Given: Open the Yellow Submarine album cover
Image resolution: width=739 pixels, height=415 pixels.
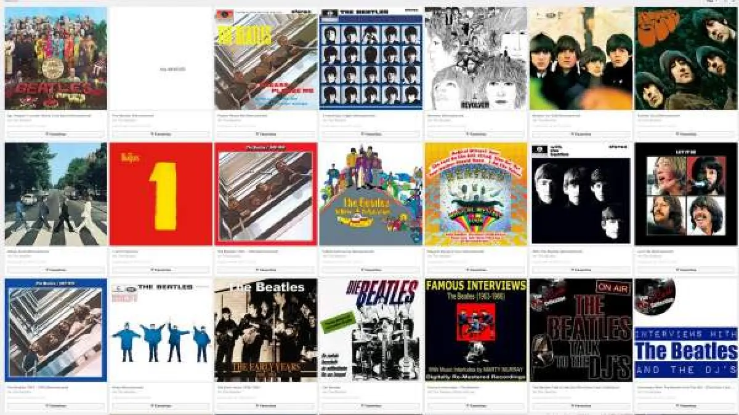Looking at the screenshot, I should (371, 194).
